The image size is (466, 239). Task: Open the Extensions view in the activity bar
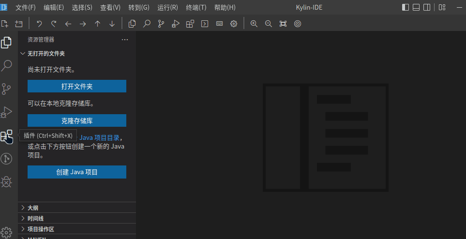pos(7,136)
